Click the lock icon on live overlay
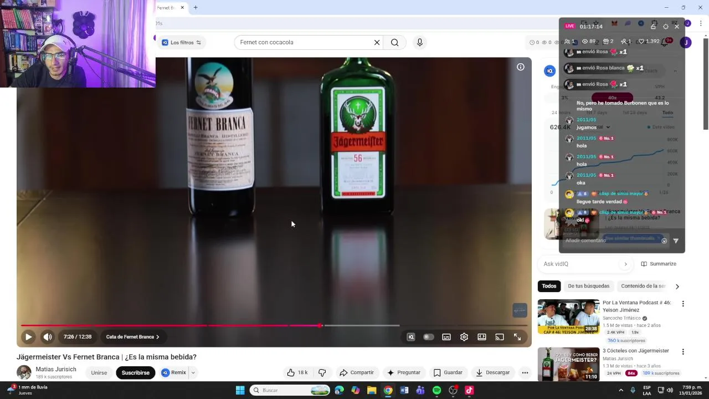 [654, 26]
